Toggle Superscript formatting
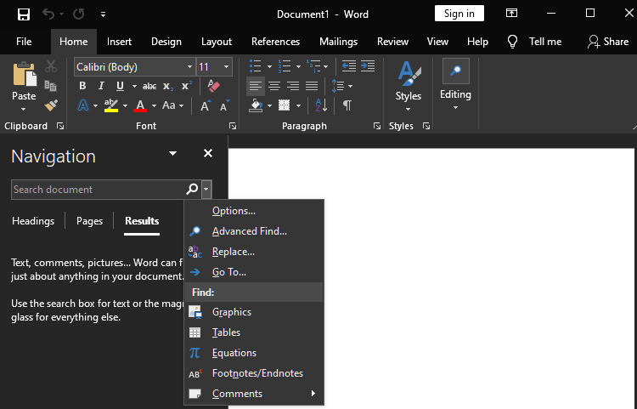637x409 pixels. point(187,86)
